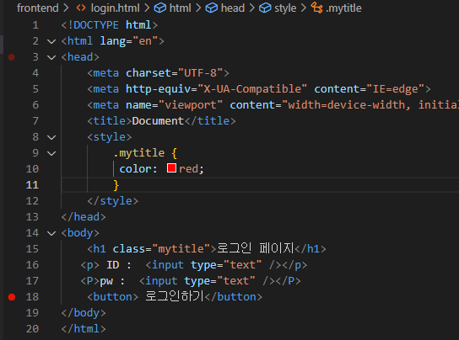Toggle the breakpoint dot on line 18

[12, 297]
